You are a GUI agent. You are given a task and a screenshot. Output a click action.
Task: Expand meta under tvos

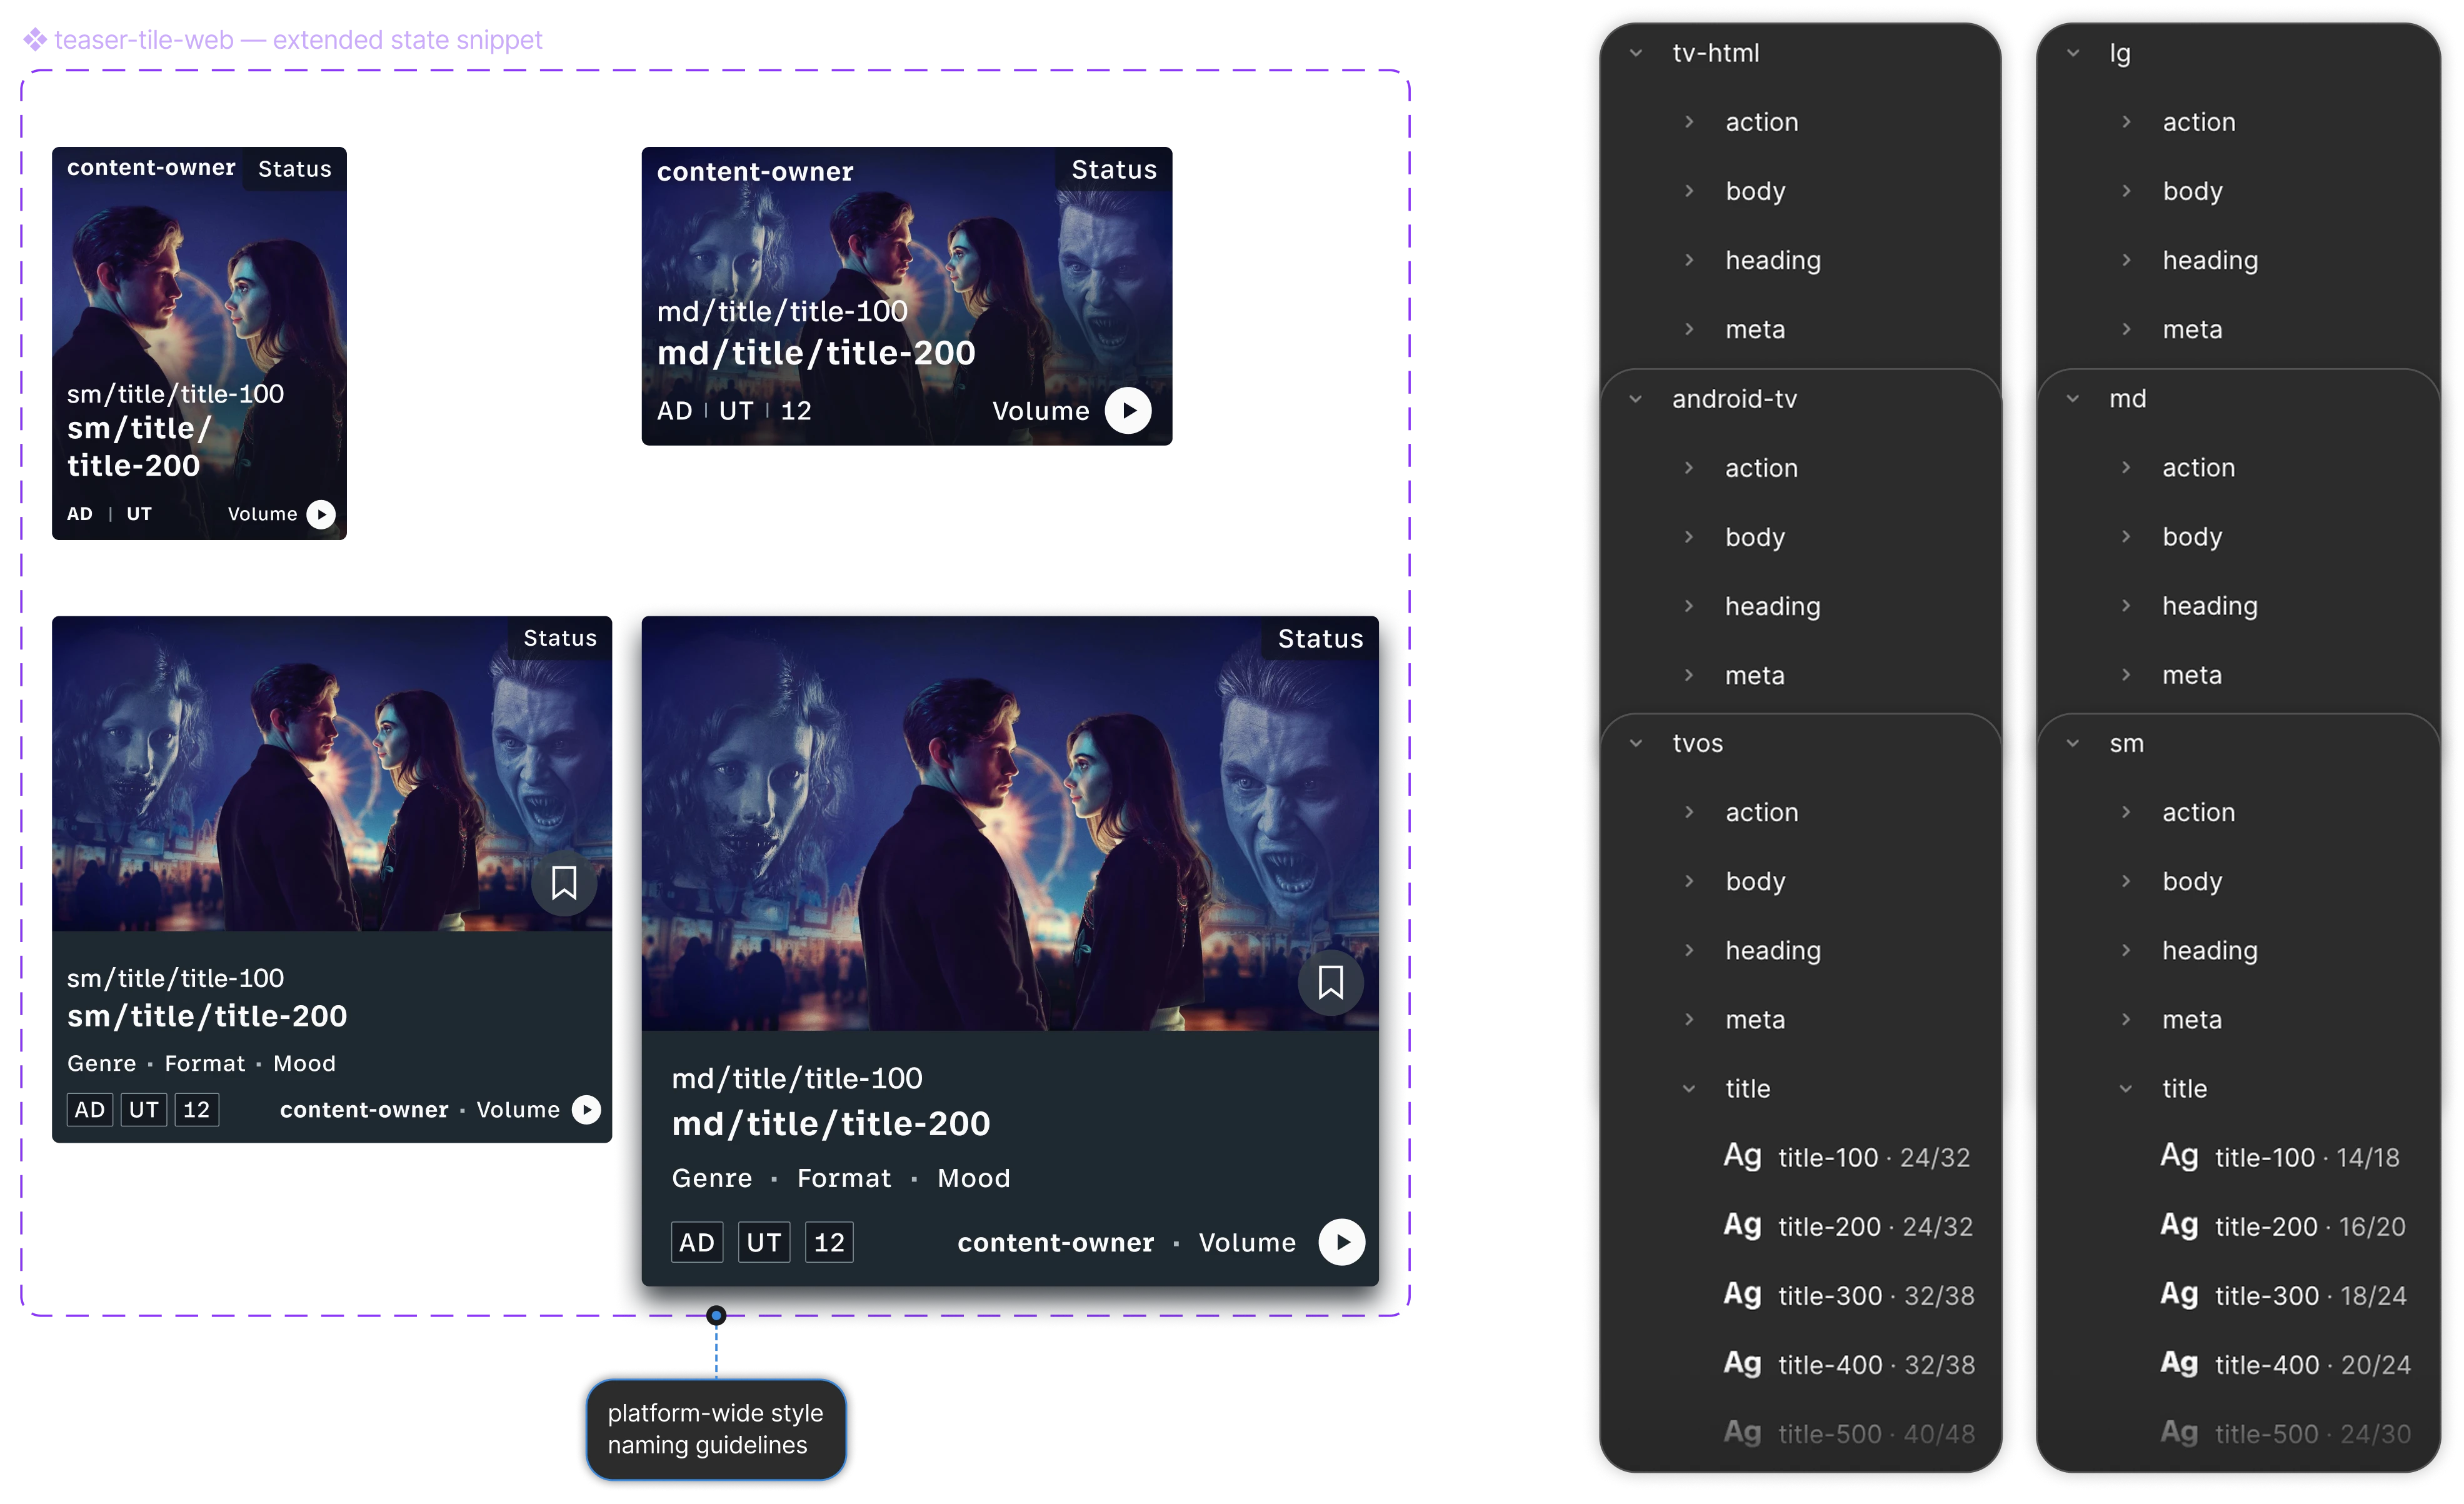tap(1689, 1019)
